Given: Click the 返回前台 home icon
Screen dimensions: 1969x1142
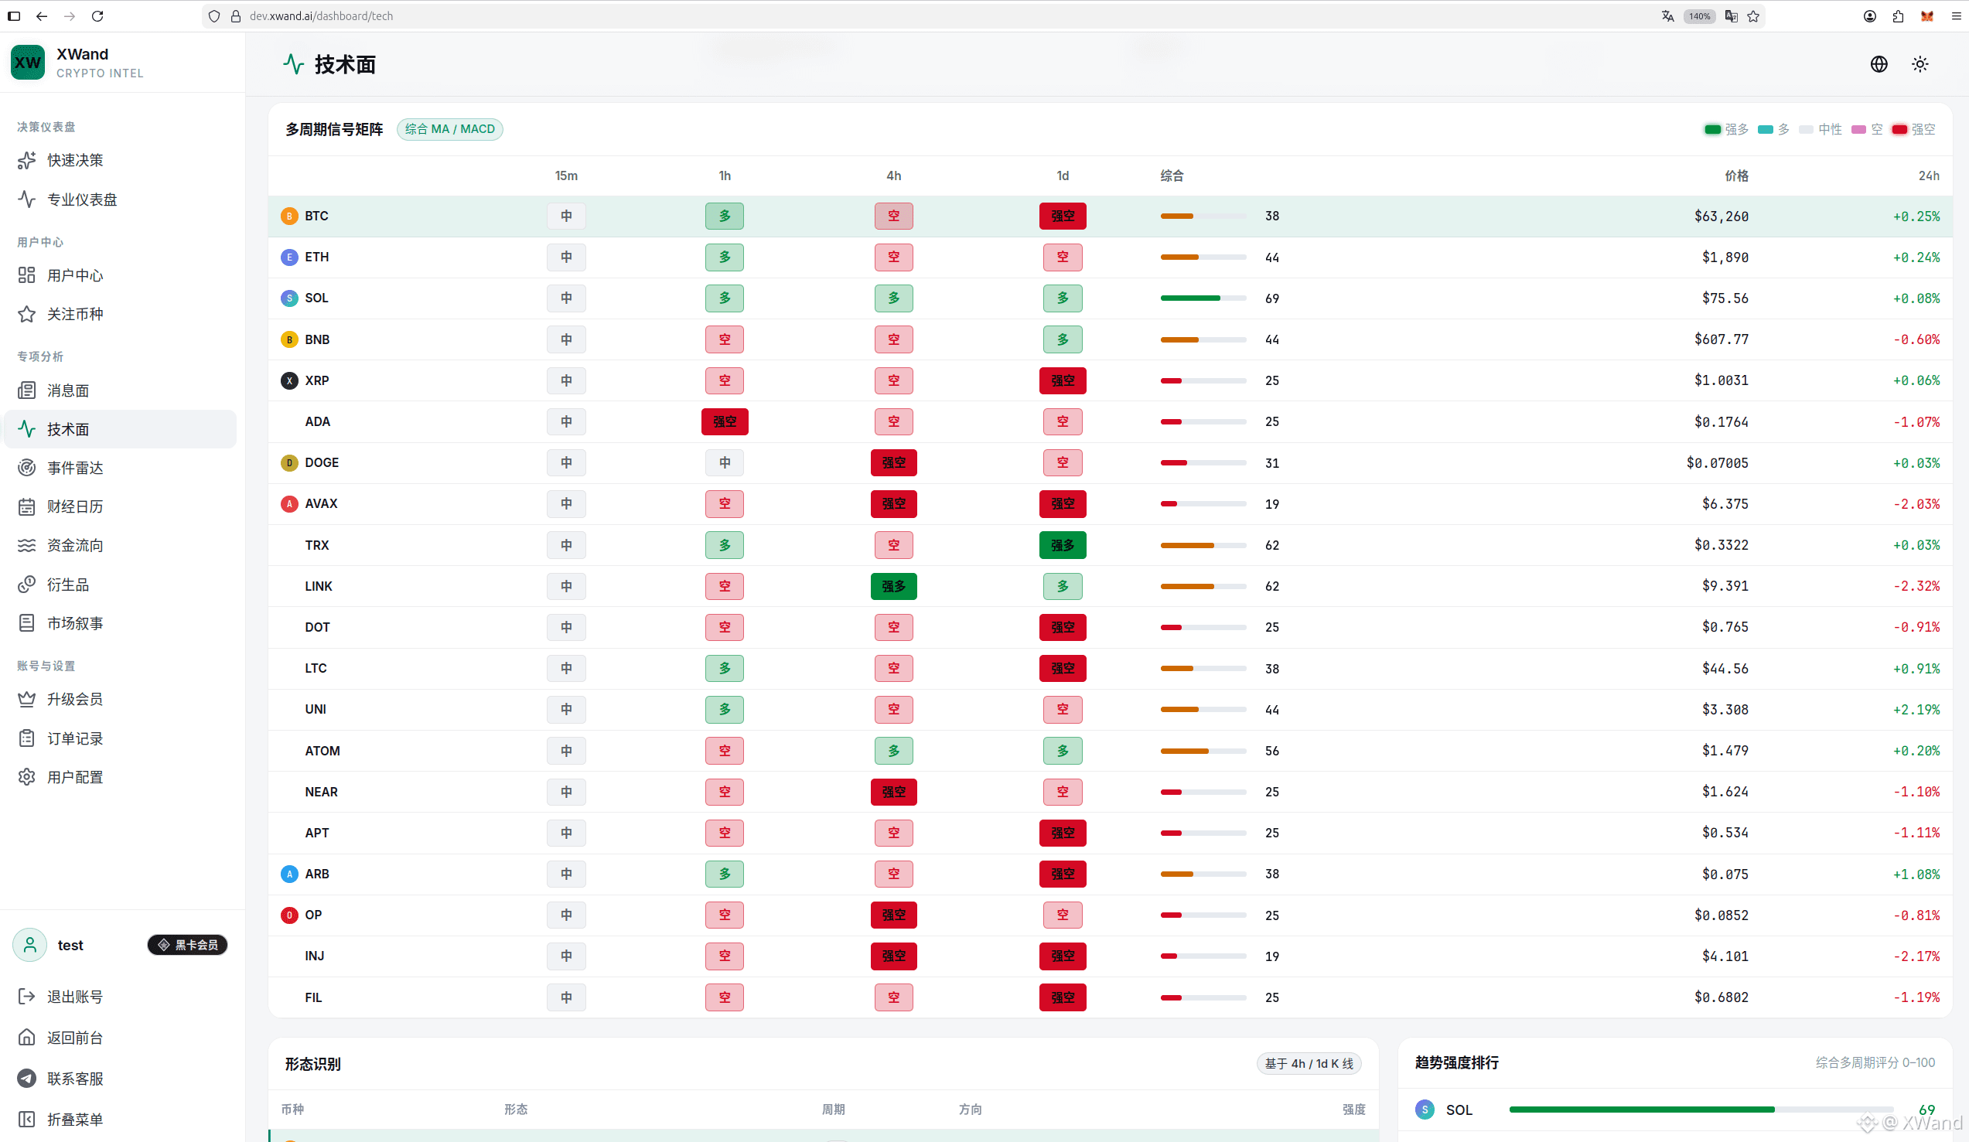Looking at the screenshot, I should 26,1038.
